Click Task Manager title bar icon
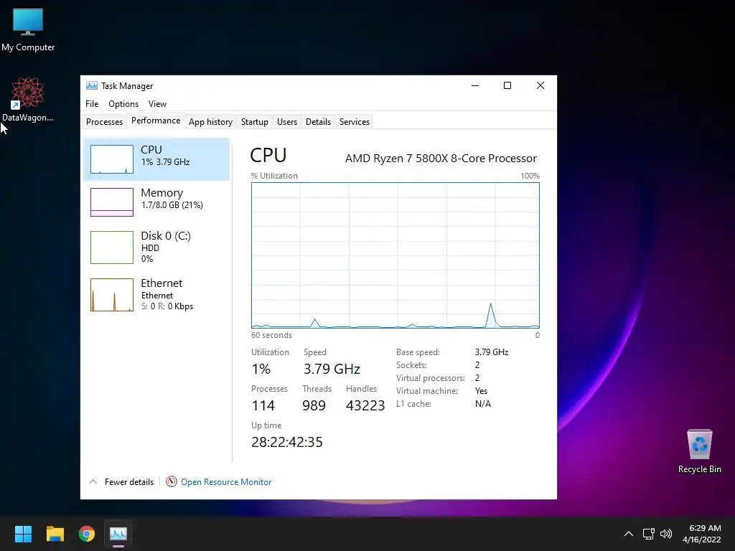This screenshot has height=551, width=735. click(x=92, y=86)
